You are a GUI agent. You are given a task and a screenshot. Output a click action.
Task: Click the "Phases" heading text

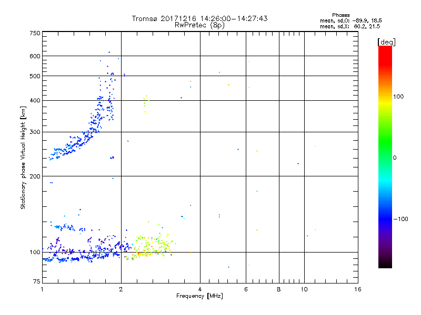[x=340, y=15]
